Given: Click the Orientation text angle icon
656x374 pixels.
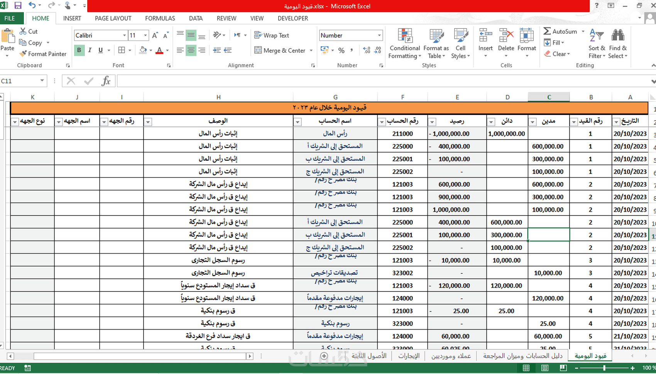Looking at the screenshot, I should pyautogui.click(x=217, y=35).
